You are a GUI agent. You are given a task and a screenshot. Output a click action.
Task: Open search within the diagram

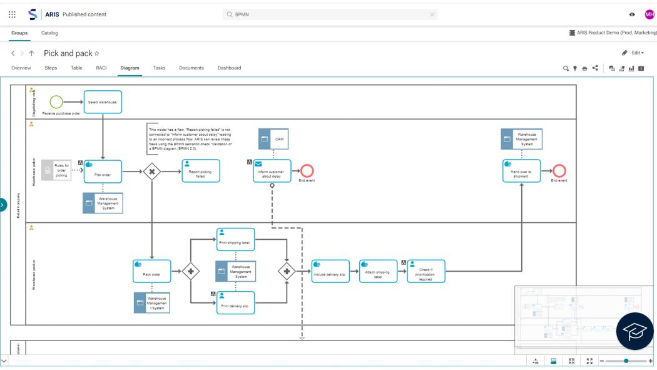[565, 69]
